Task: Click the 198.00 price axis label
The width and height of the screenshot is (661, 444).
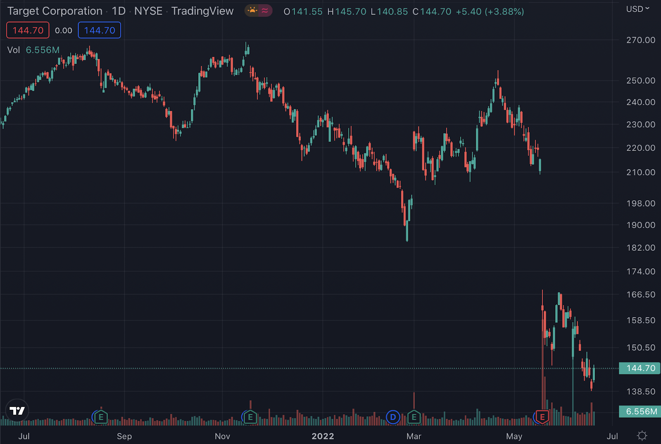Action: tap(641, 203)
